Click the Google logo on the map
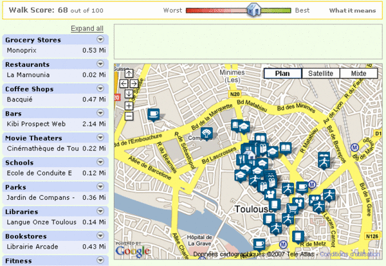The width and height of the screenshot is (386, 266). [x=132, y=251]
